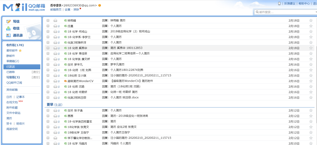317x145 pixels.
Task: Click the orange alert icon beside account email
Action: pyautogui.click(x=100, y=5)
